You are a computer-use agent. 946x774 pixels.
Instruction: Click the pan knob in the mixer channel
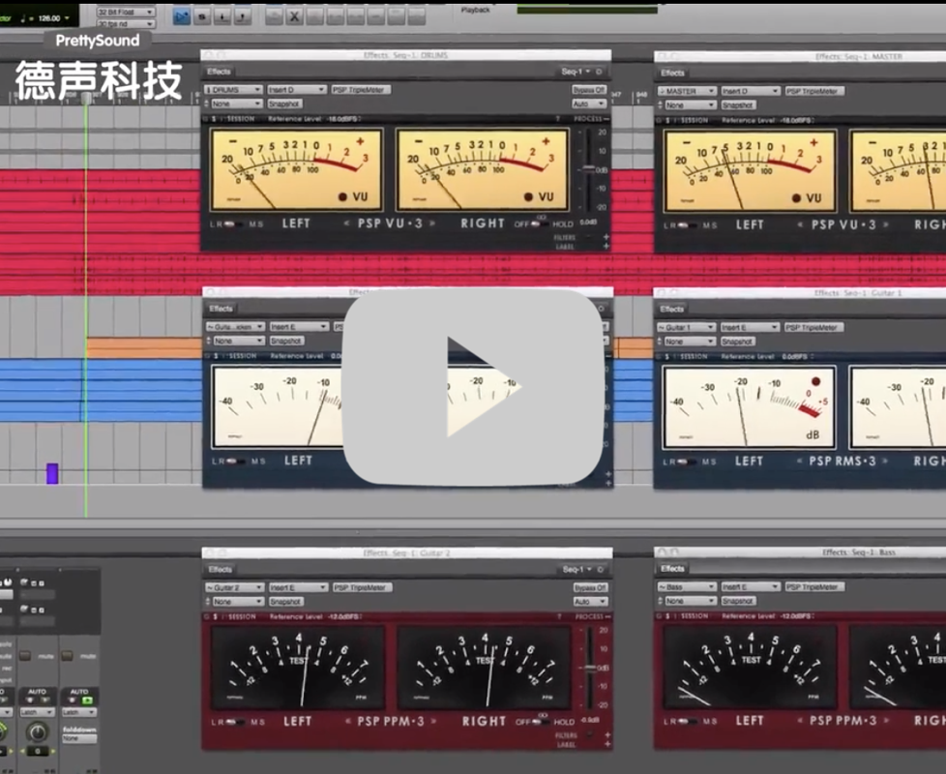pos(38,731)
